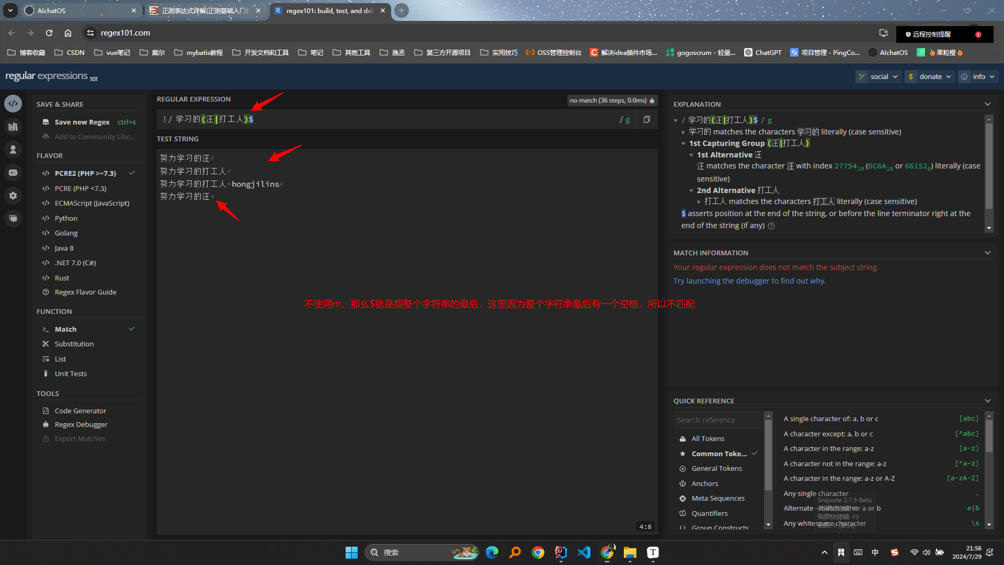Click the regex flags 'g' indicator

(627, 120)
